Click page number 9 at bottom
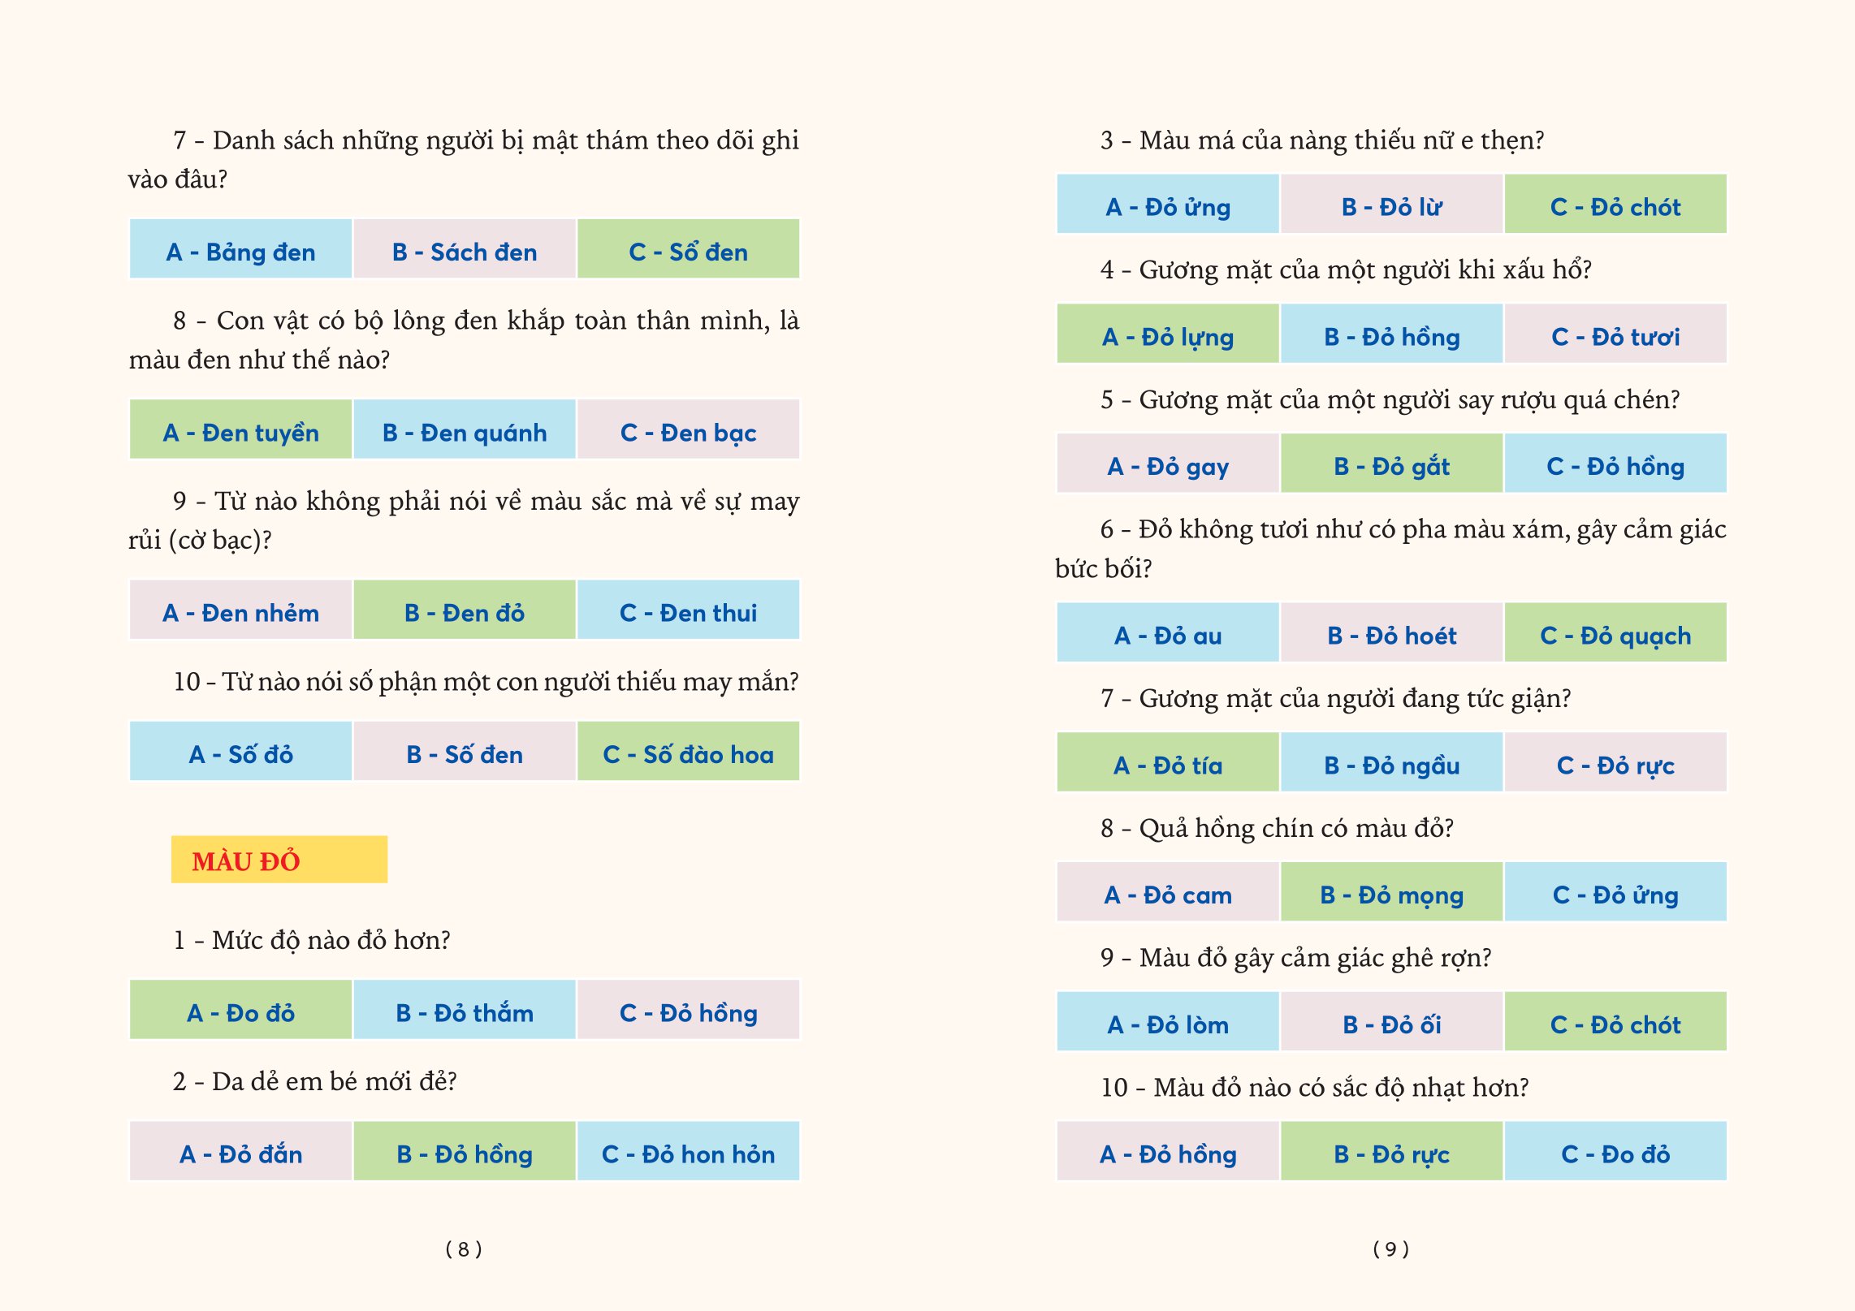This screenshot has height=1311, width=1855. tap(1390, 1248)
